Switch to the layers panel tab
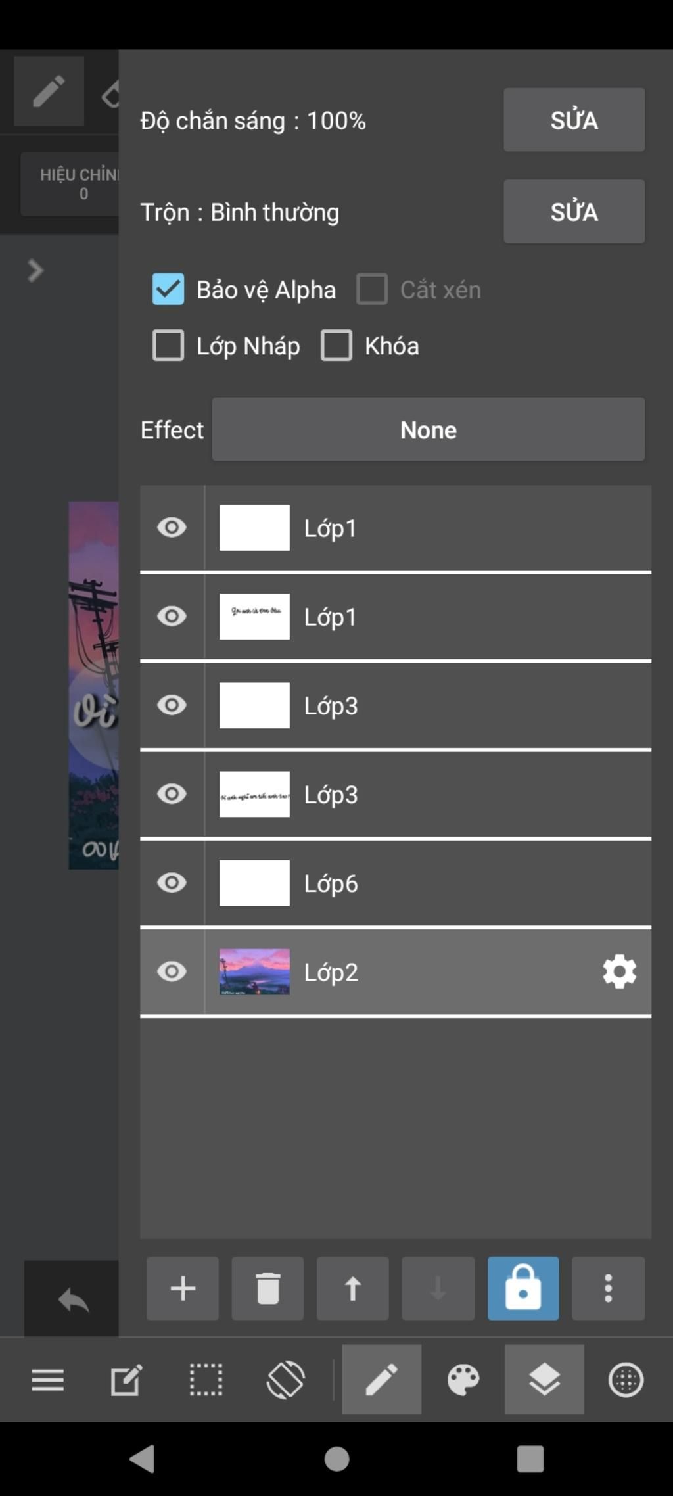This screenshot has width=673, height=1496. point(544,1379)
